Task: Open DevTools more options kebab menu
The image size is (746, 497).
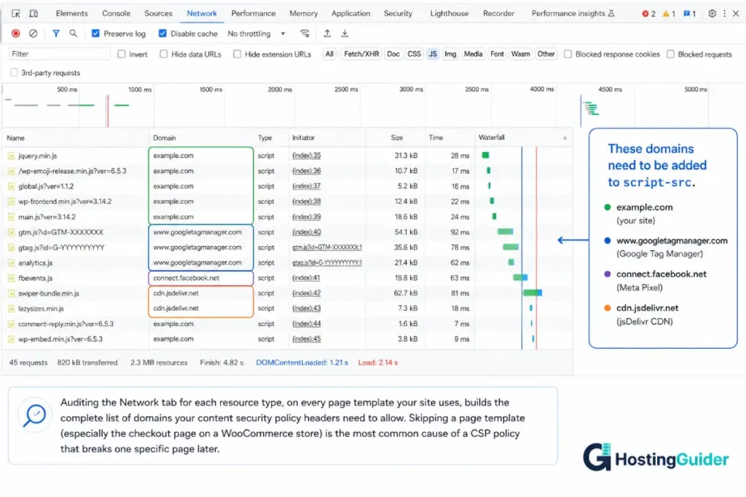Action: (725, 13)
